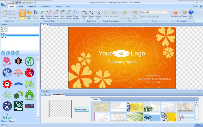Pick the red maple leaf clipart
Screen dimensions: 203x127
(18, 61)
